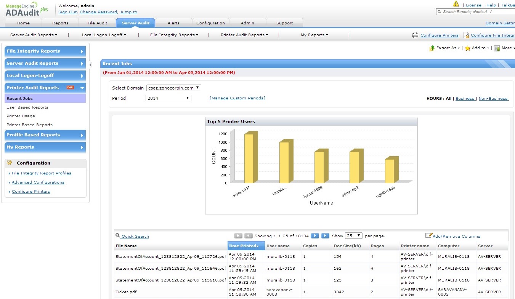Click the Configure Printers printer icon
This screenshot has height=299, width=515.
click(x=415, y=35)
